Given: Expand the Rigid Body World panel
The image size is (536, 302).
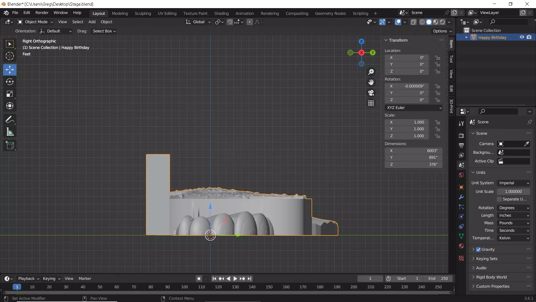Looking at the screenshot, I should pyautogui.click(x=491, y=277).
